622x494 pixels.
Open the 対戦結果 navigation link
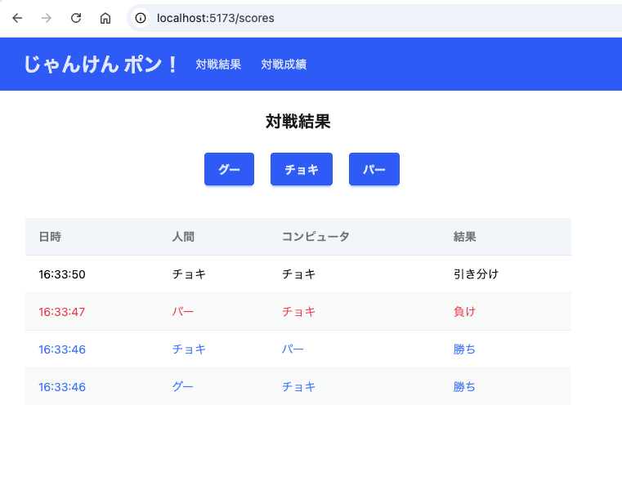pos(218,65)
